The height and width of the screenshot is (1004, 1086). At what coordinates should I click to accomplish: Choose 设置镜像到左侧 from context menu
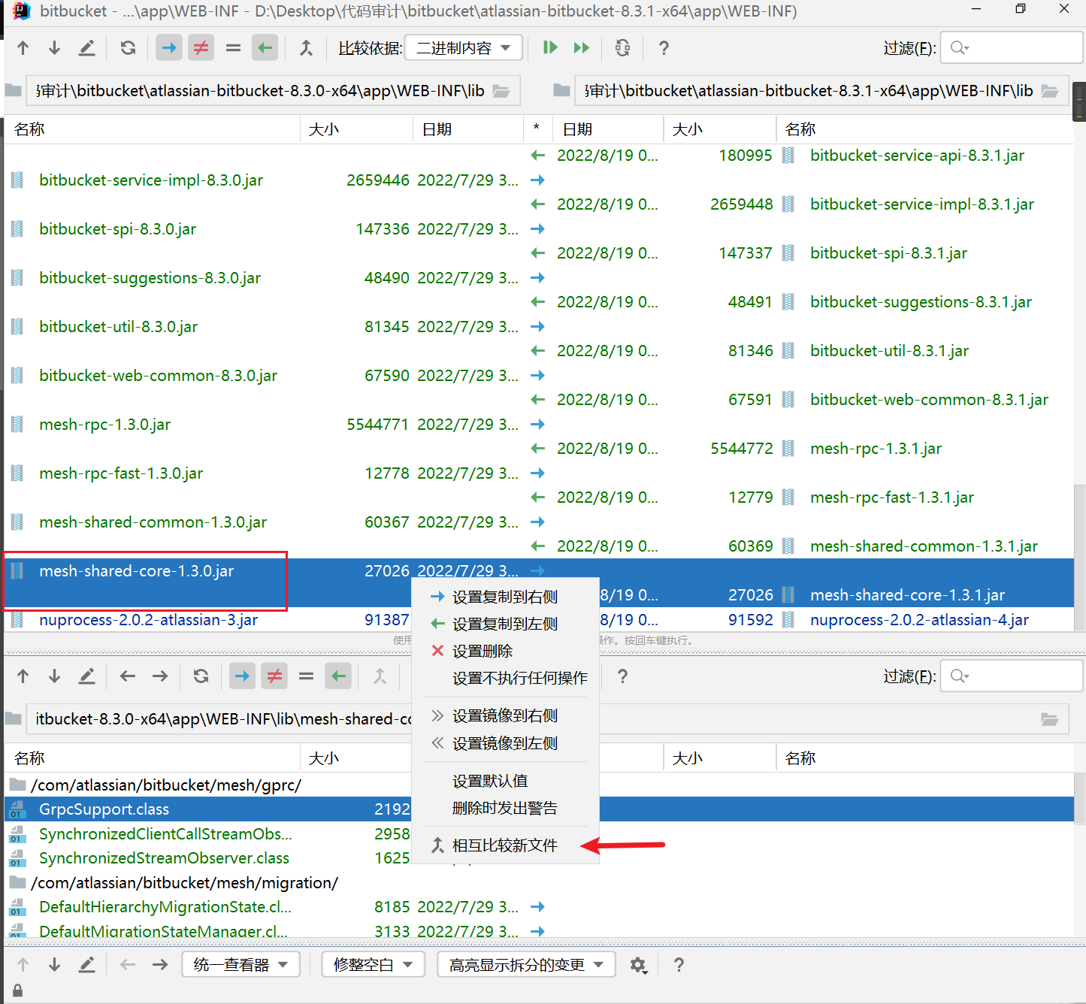pos(506,743)
